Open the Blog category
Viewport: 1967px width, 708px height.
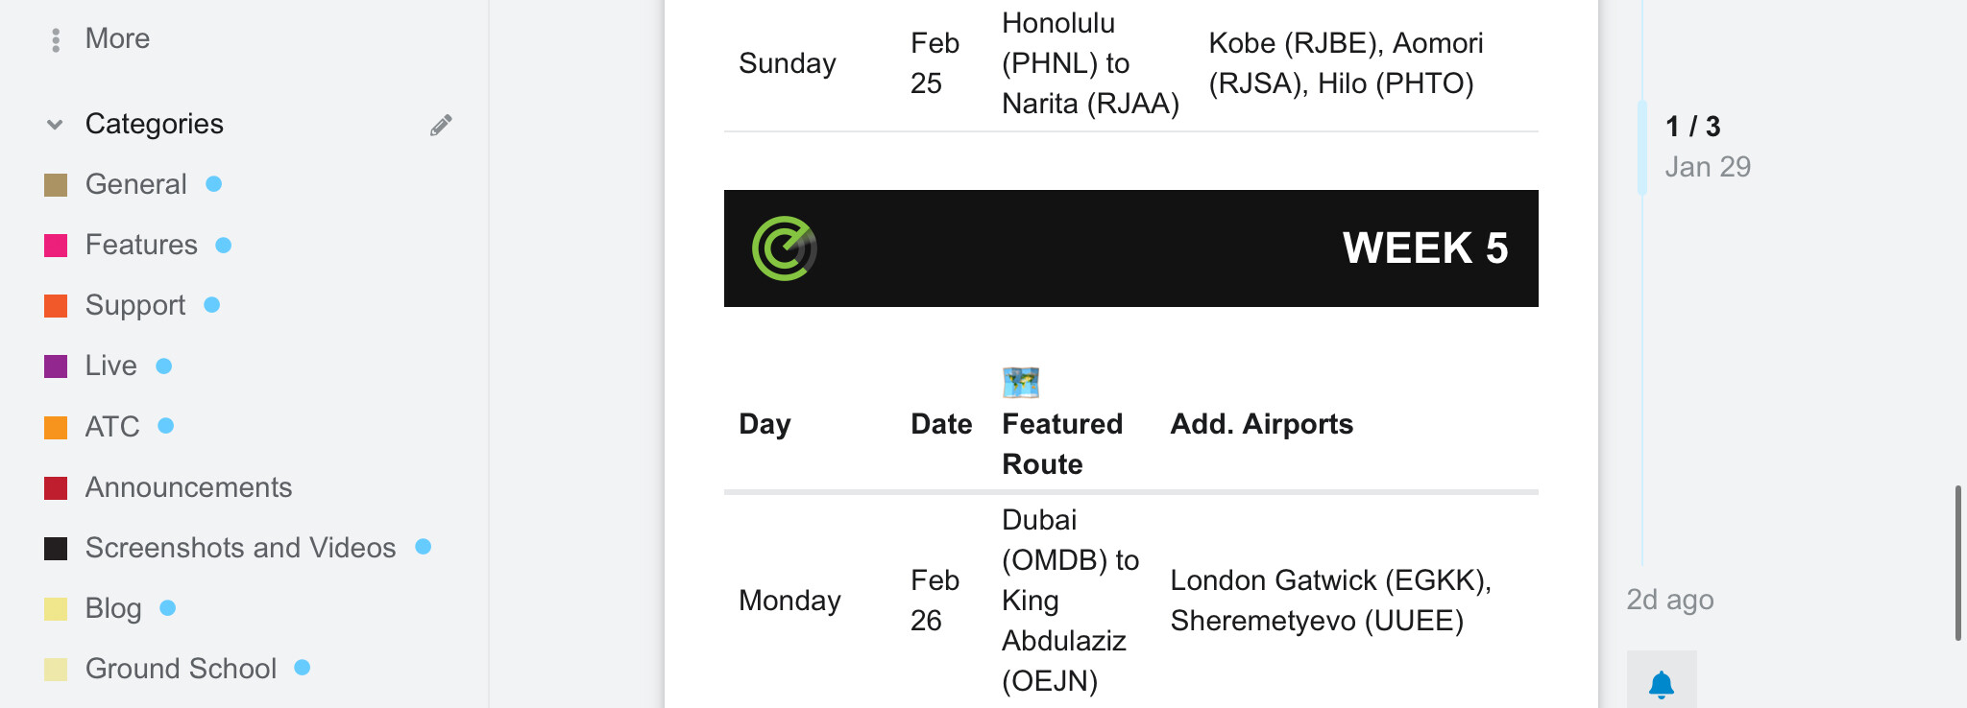pos(113,608)
